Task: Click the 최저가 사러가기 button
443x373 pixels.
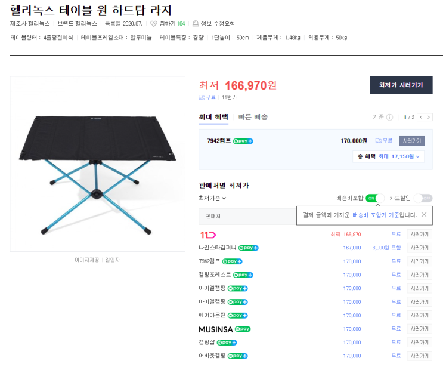Action: [401, 85]
